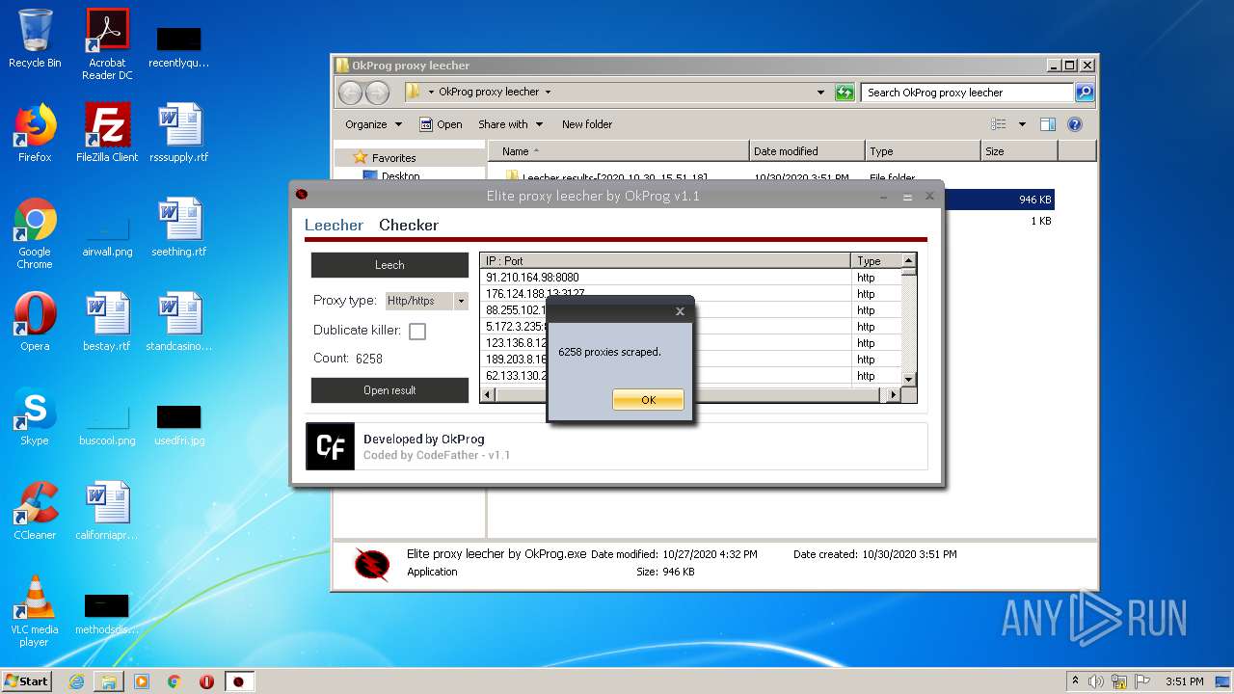Click Open in the Explorer toolbar

[441, 124]
